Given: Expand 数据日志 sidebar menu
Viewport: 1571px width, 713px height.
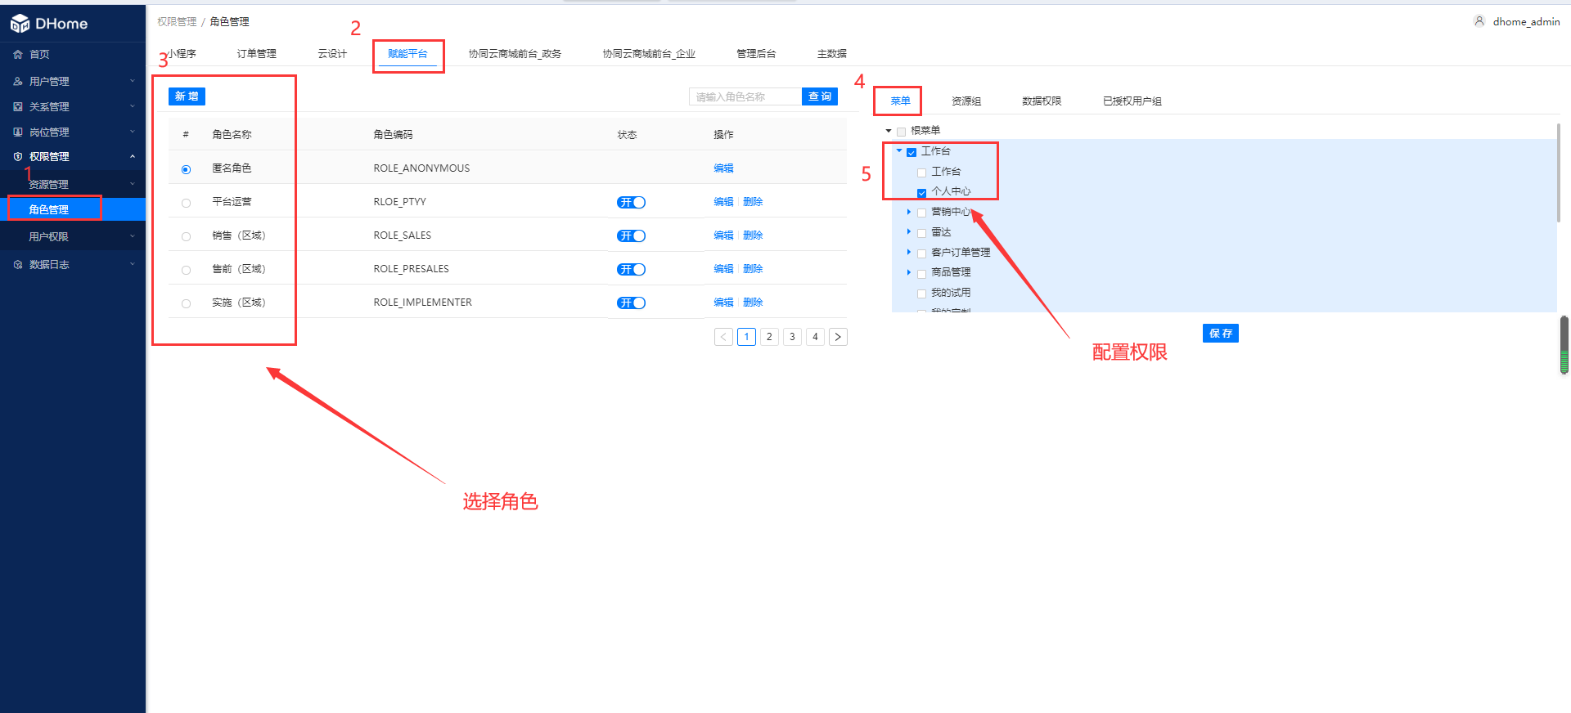Looking at the screenshot, I should coord(133,264).
